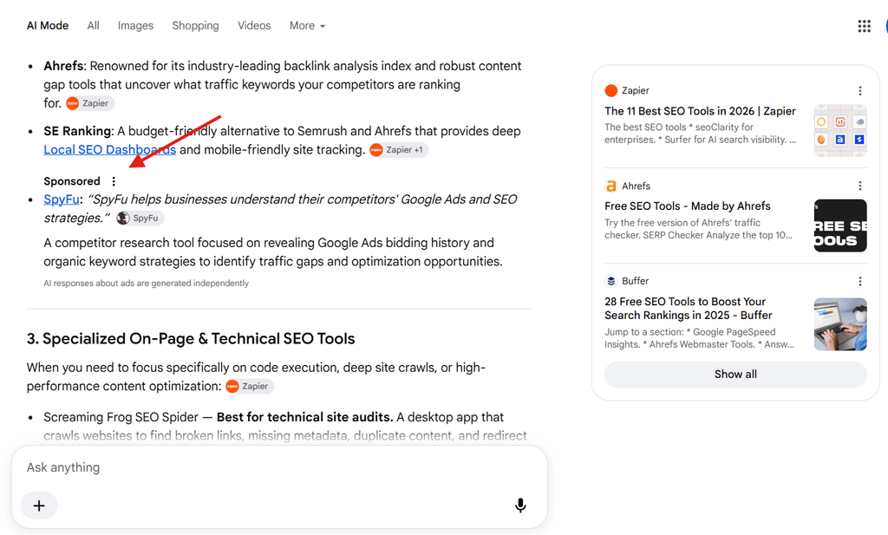Viewport: 888px width, 535px height.
Task: Open the sponsored SpyFu link
Action: coord(62,199)
